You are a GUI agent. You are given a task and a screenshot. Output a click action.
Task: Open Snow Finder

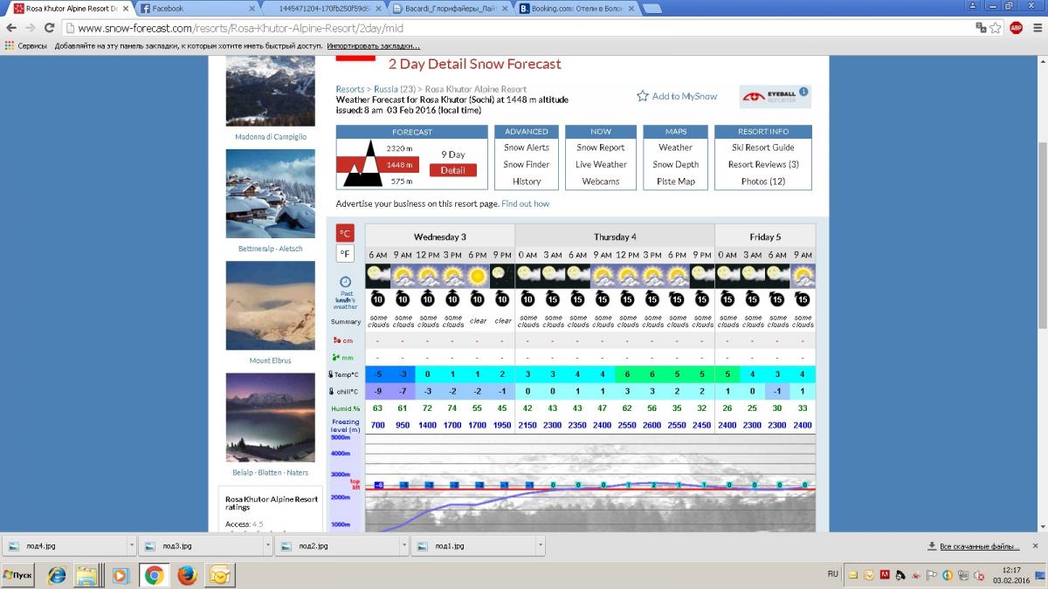pos(527,164)
